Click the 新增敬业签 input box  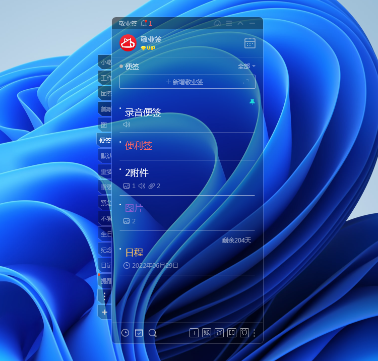(x=187, y=82)
